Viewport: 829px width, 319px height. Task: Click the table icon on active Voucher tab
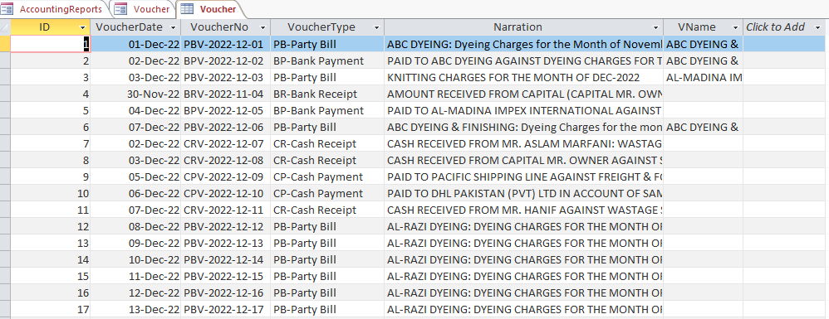187,9
